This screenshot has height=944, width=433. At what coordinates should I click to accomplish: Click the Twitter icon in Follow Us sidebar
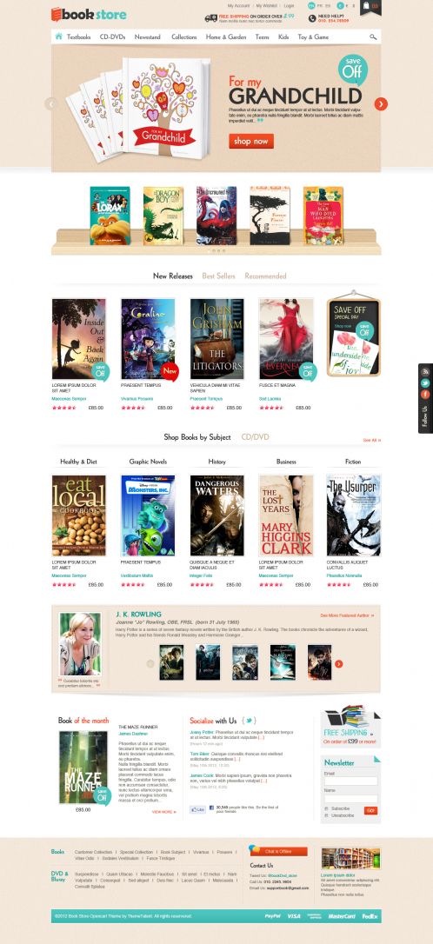(425, 382)
